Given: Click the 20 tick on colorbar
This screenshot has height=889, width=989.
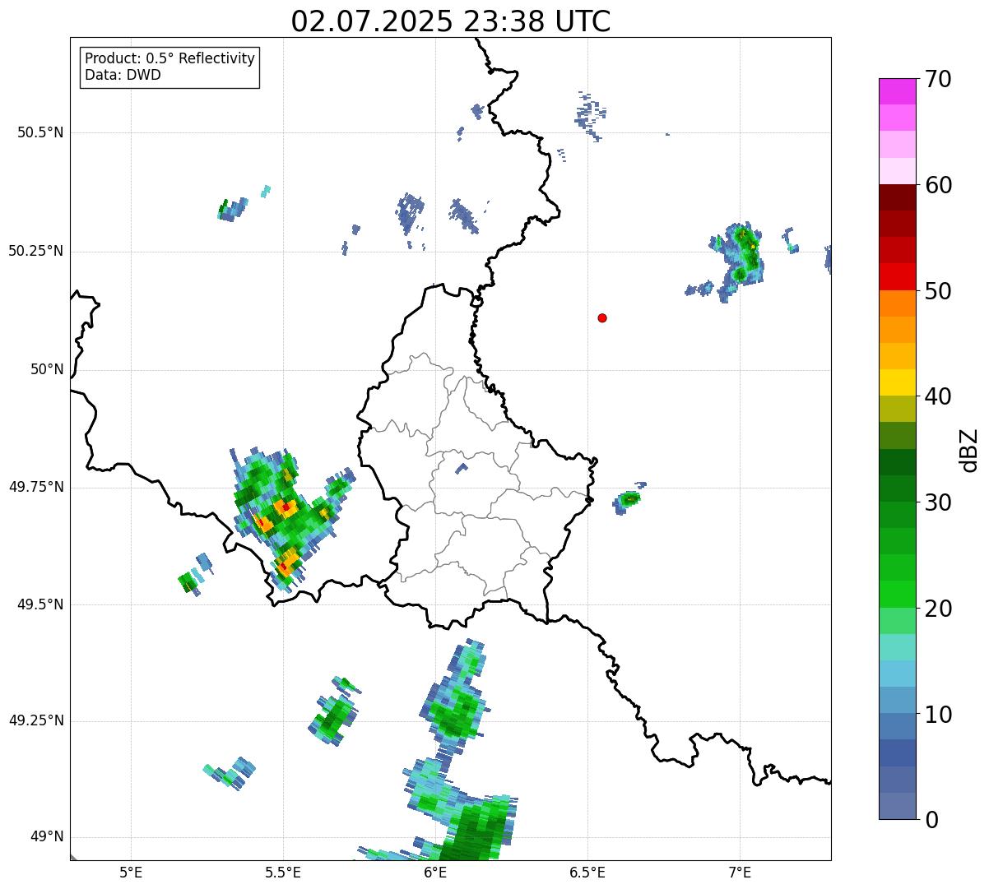Looking at the screenshot, I should (x=938, y=609).
